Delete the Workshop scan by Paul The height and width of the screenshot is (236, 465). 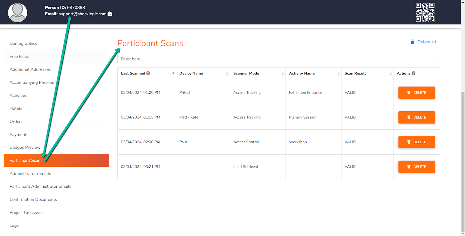(x=416, y=142)
